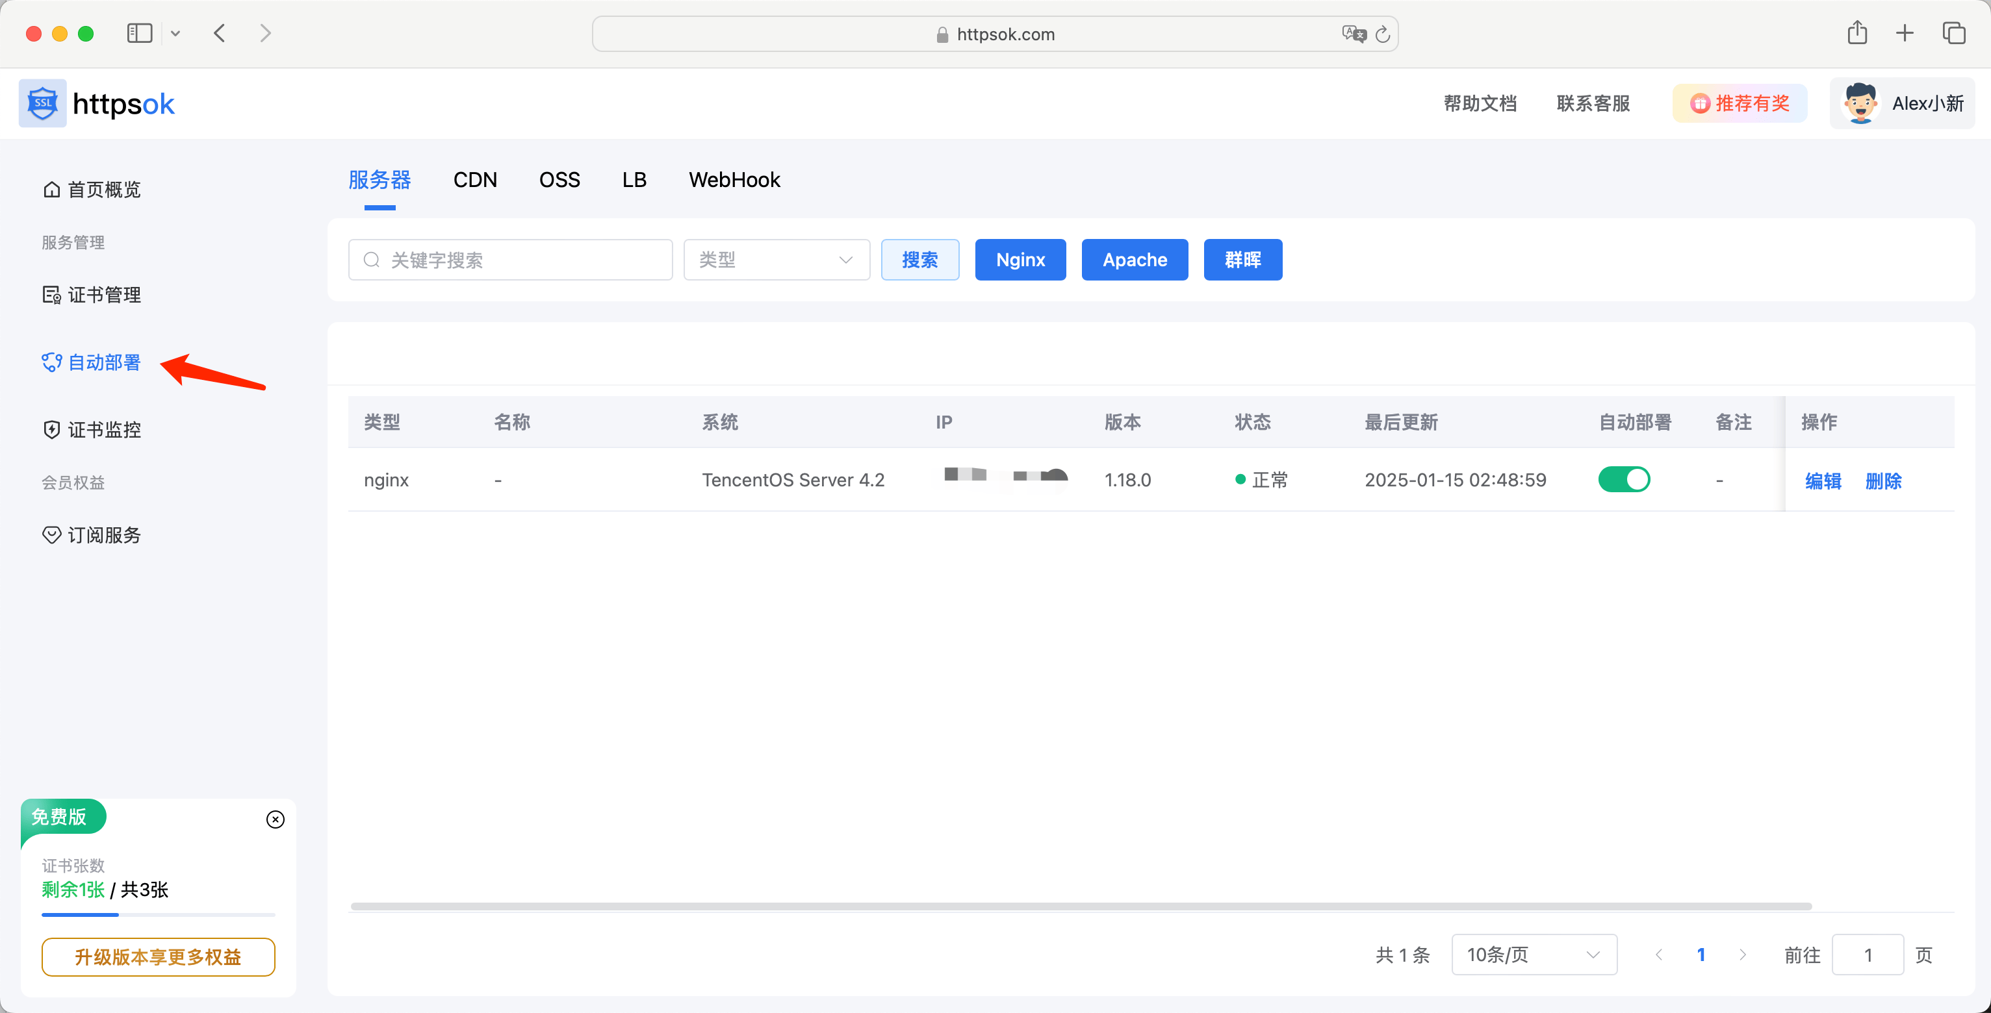Click the horizontal table scrollbar

click(1081, 906)
